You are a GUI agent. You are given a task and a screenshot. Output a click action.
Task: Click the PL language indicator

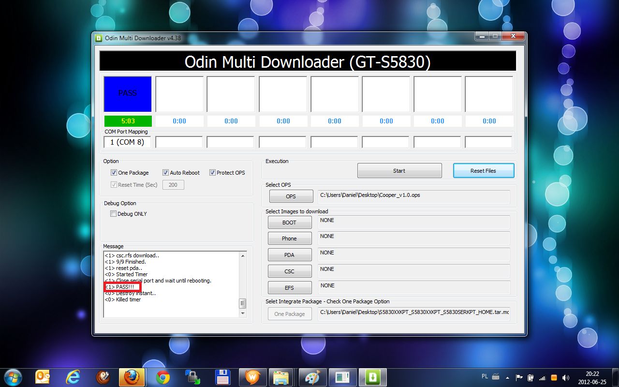click(x=485, y=376)
